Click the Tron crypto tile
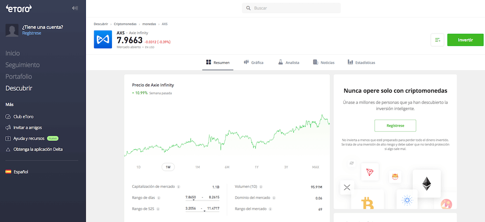485x222 pixels. (369, 172)
